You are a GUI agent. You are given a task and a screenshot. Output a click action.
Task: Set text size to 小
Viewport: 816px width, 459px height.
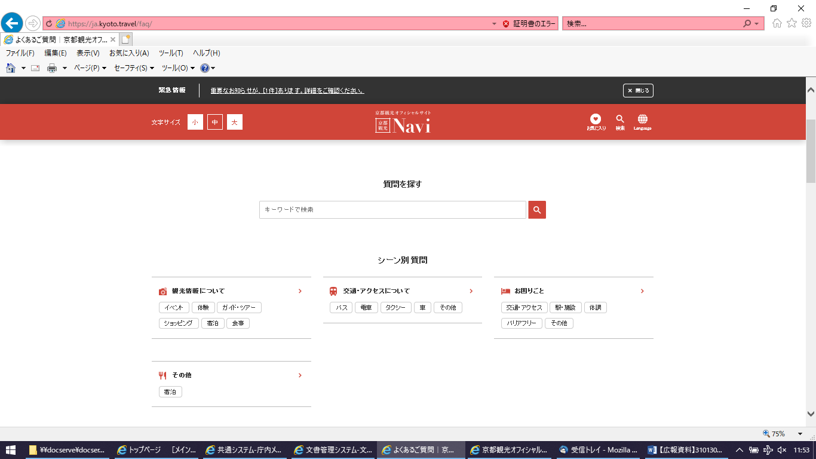pyautogui.click(x=195, y=122)
